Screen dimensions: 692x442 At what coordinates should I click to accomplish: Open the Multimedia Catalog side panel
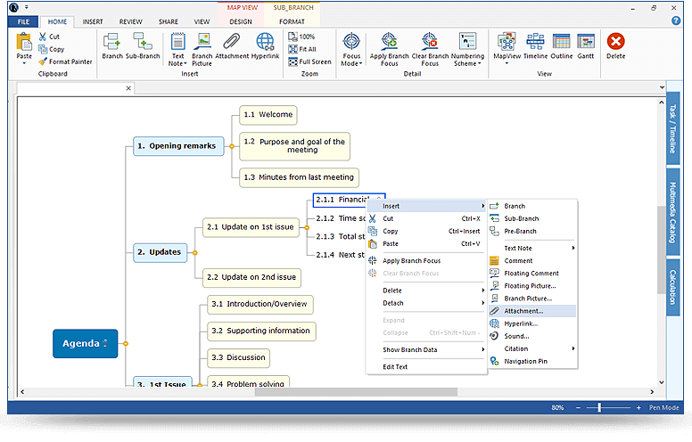[x=672, y=213]
